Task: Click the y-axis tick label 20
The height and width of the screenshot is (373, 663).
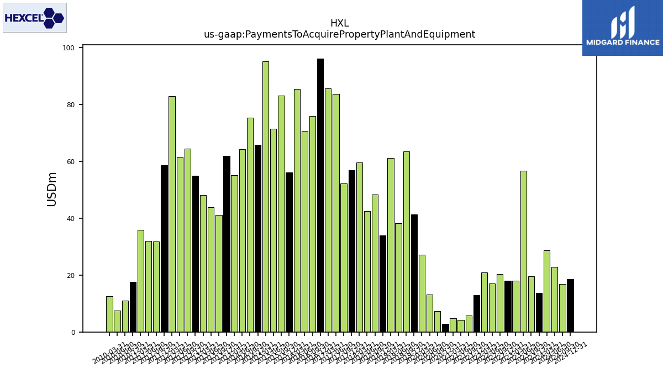Action: 70,276
